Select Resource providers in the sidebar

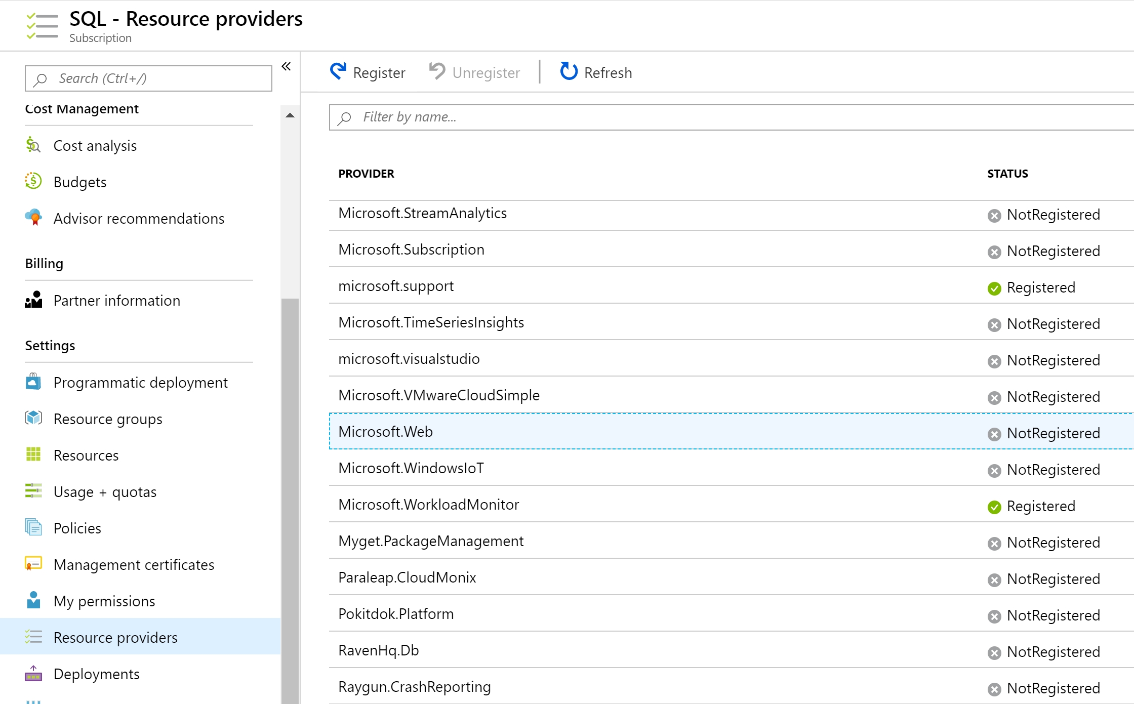115,637
